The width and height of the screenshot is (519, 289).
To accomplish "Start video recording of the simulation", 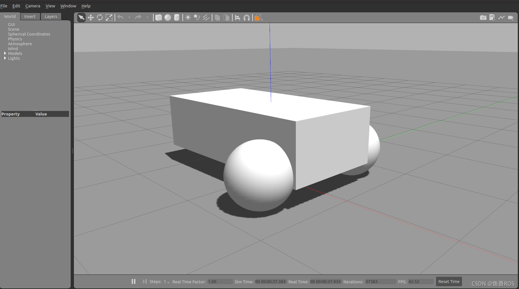I will pyautogui.click(x=511, y=17).
